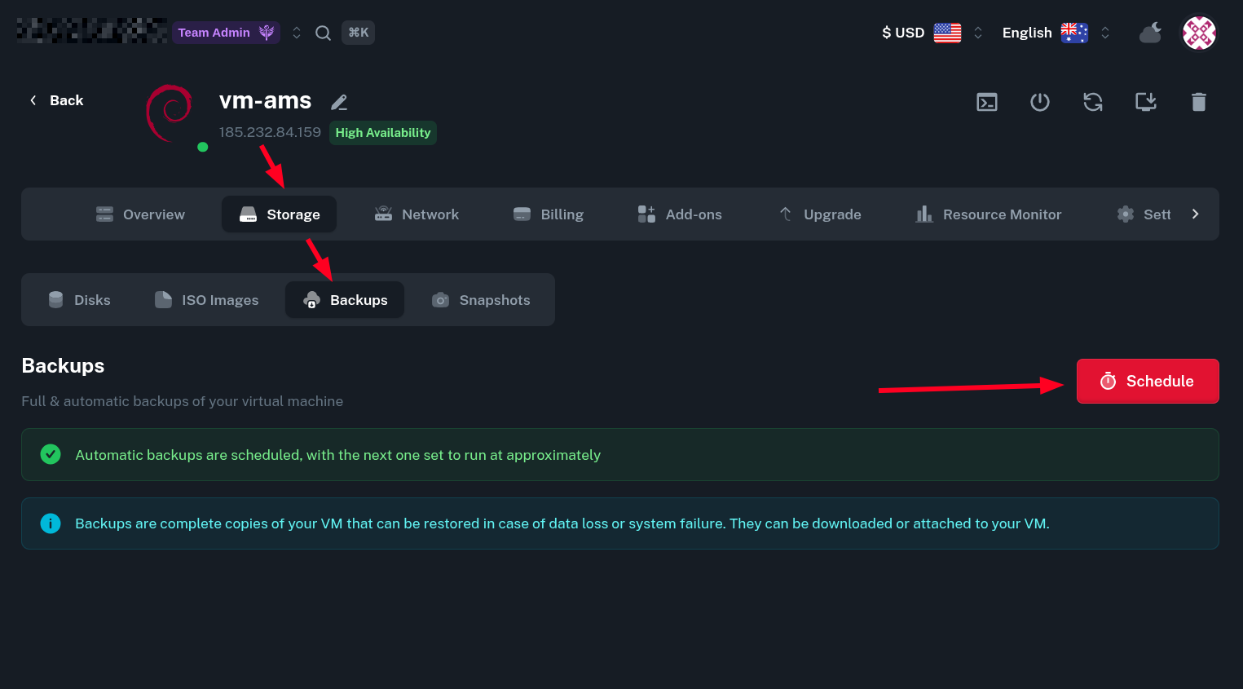Image resolution: width=1243 pixels, height=689 pixels.
Task: Open the Resource Monitor tab
Action: click(x=988, y=214)
